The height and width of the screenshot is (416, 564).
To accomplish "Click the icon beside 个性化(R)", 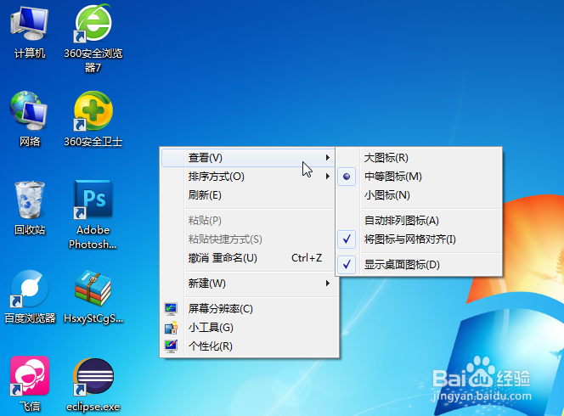I will [171, 346].
